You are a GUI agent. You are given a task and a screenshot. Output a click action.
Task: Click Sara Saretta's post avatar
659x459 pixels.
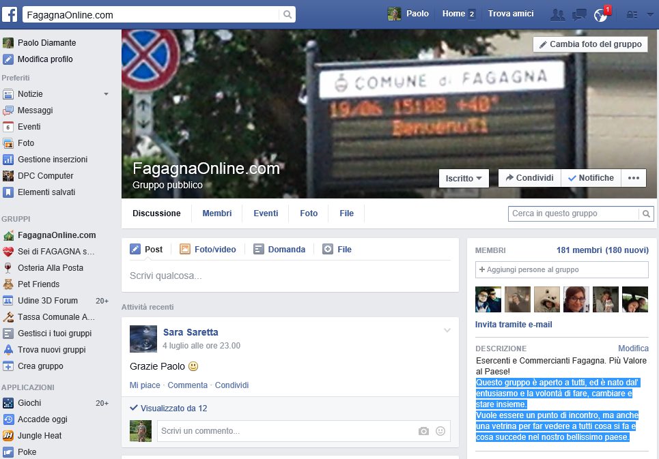point(143,339)
